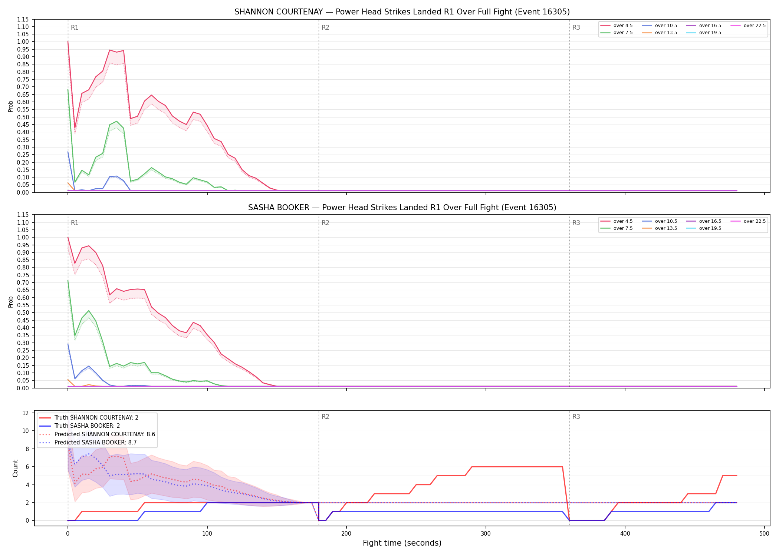Click the 'Fight time (seconds)' axis label
The image size is (779, 556).
402,543
